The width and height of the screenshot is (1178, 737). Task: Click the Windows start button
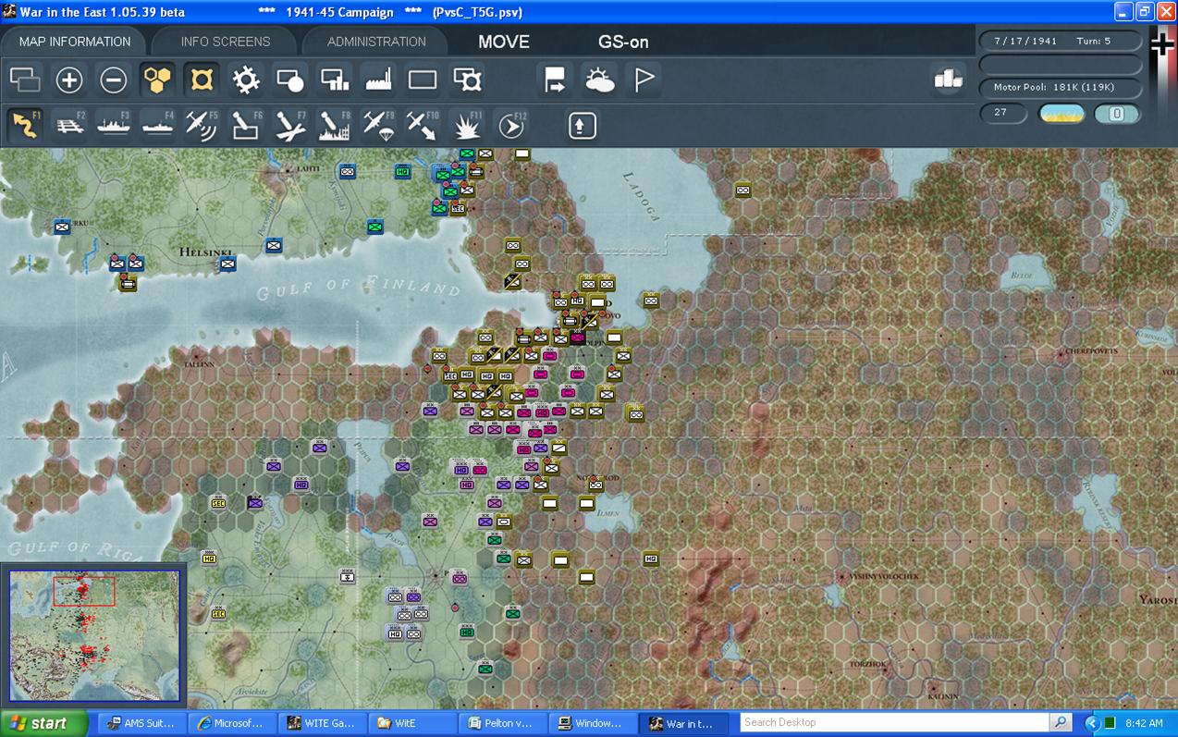[43, 723]
